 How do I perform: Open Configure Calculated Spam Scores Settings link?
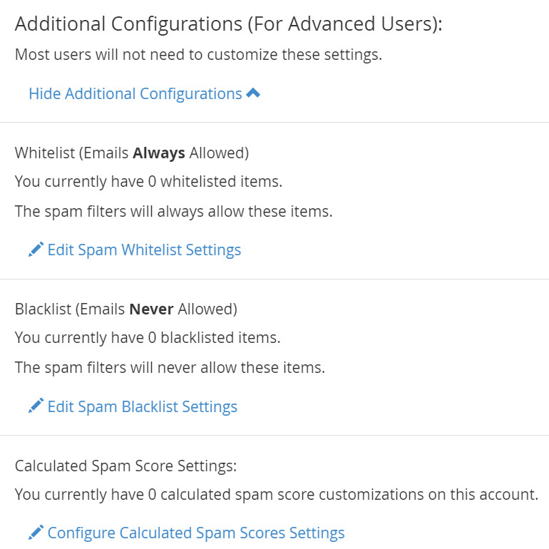point(196,533)
